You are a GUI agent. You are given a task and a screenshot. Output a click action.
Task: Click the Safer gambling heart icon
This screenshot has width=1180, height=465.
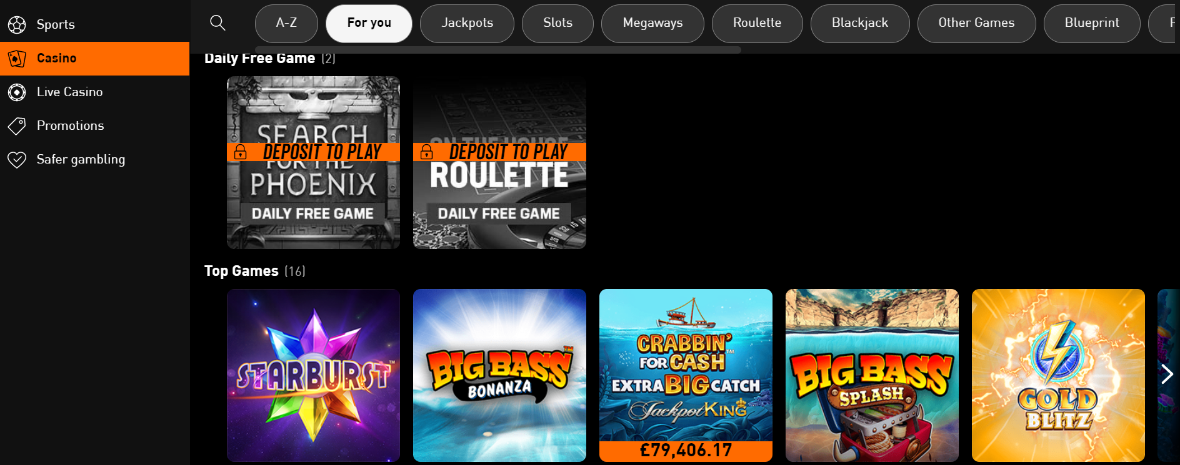17,160
